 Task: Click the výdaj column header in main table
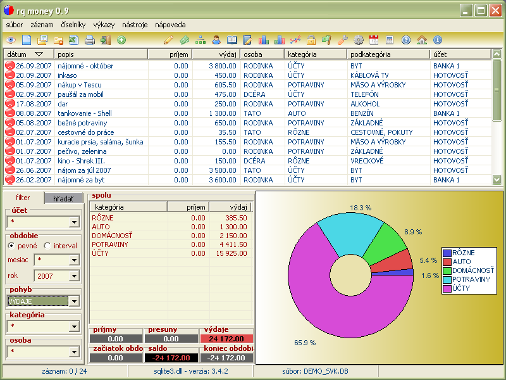(x=216, y=54)
